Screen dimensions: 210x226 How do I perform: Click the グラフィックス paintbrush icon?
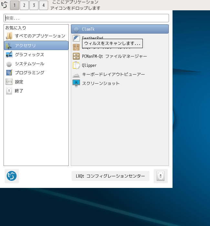coord(9,55)
